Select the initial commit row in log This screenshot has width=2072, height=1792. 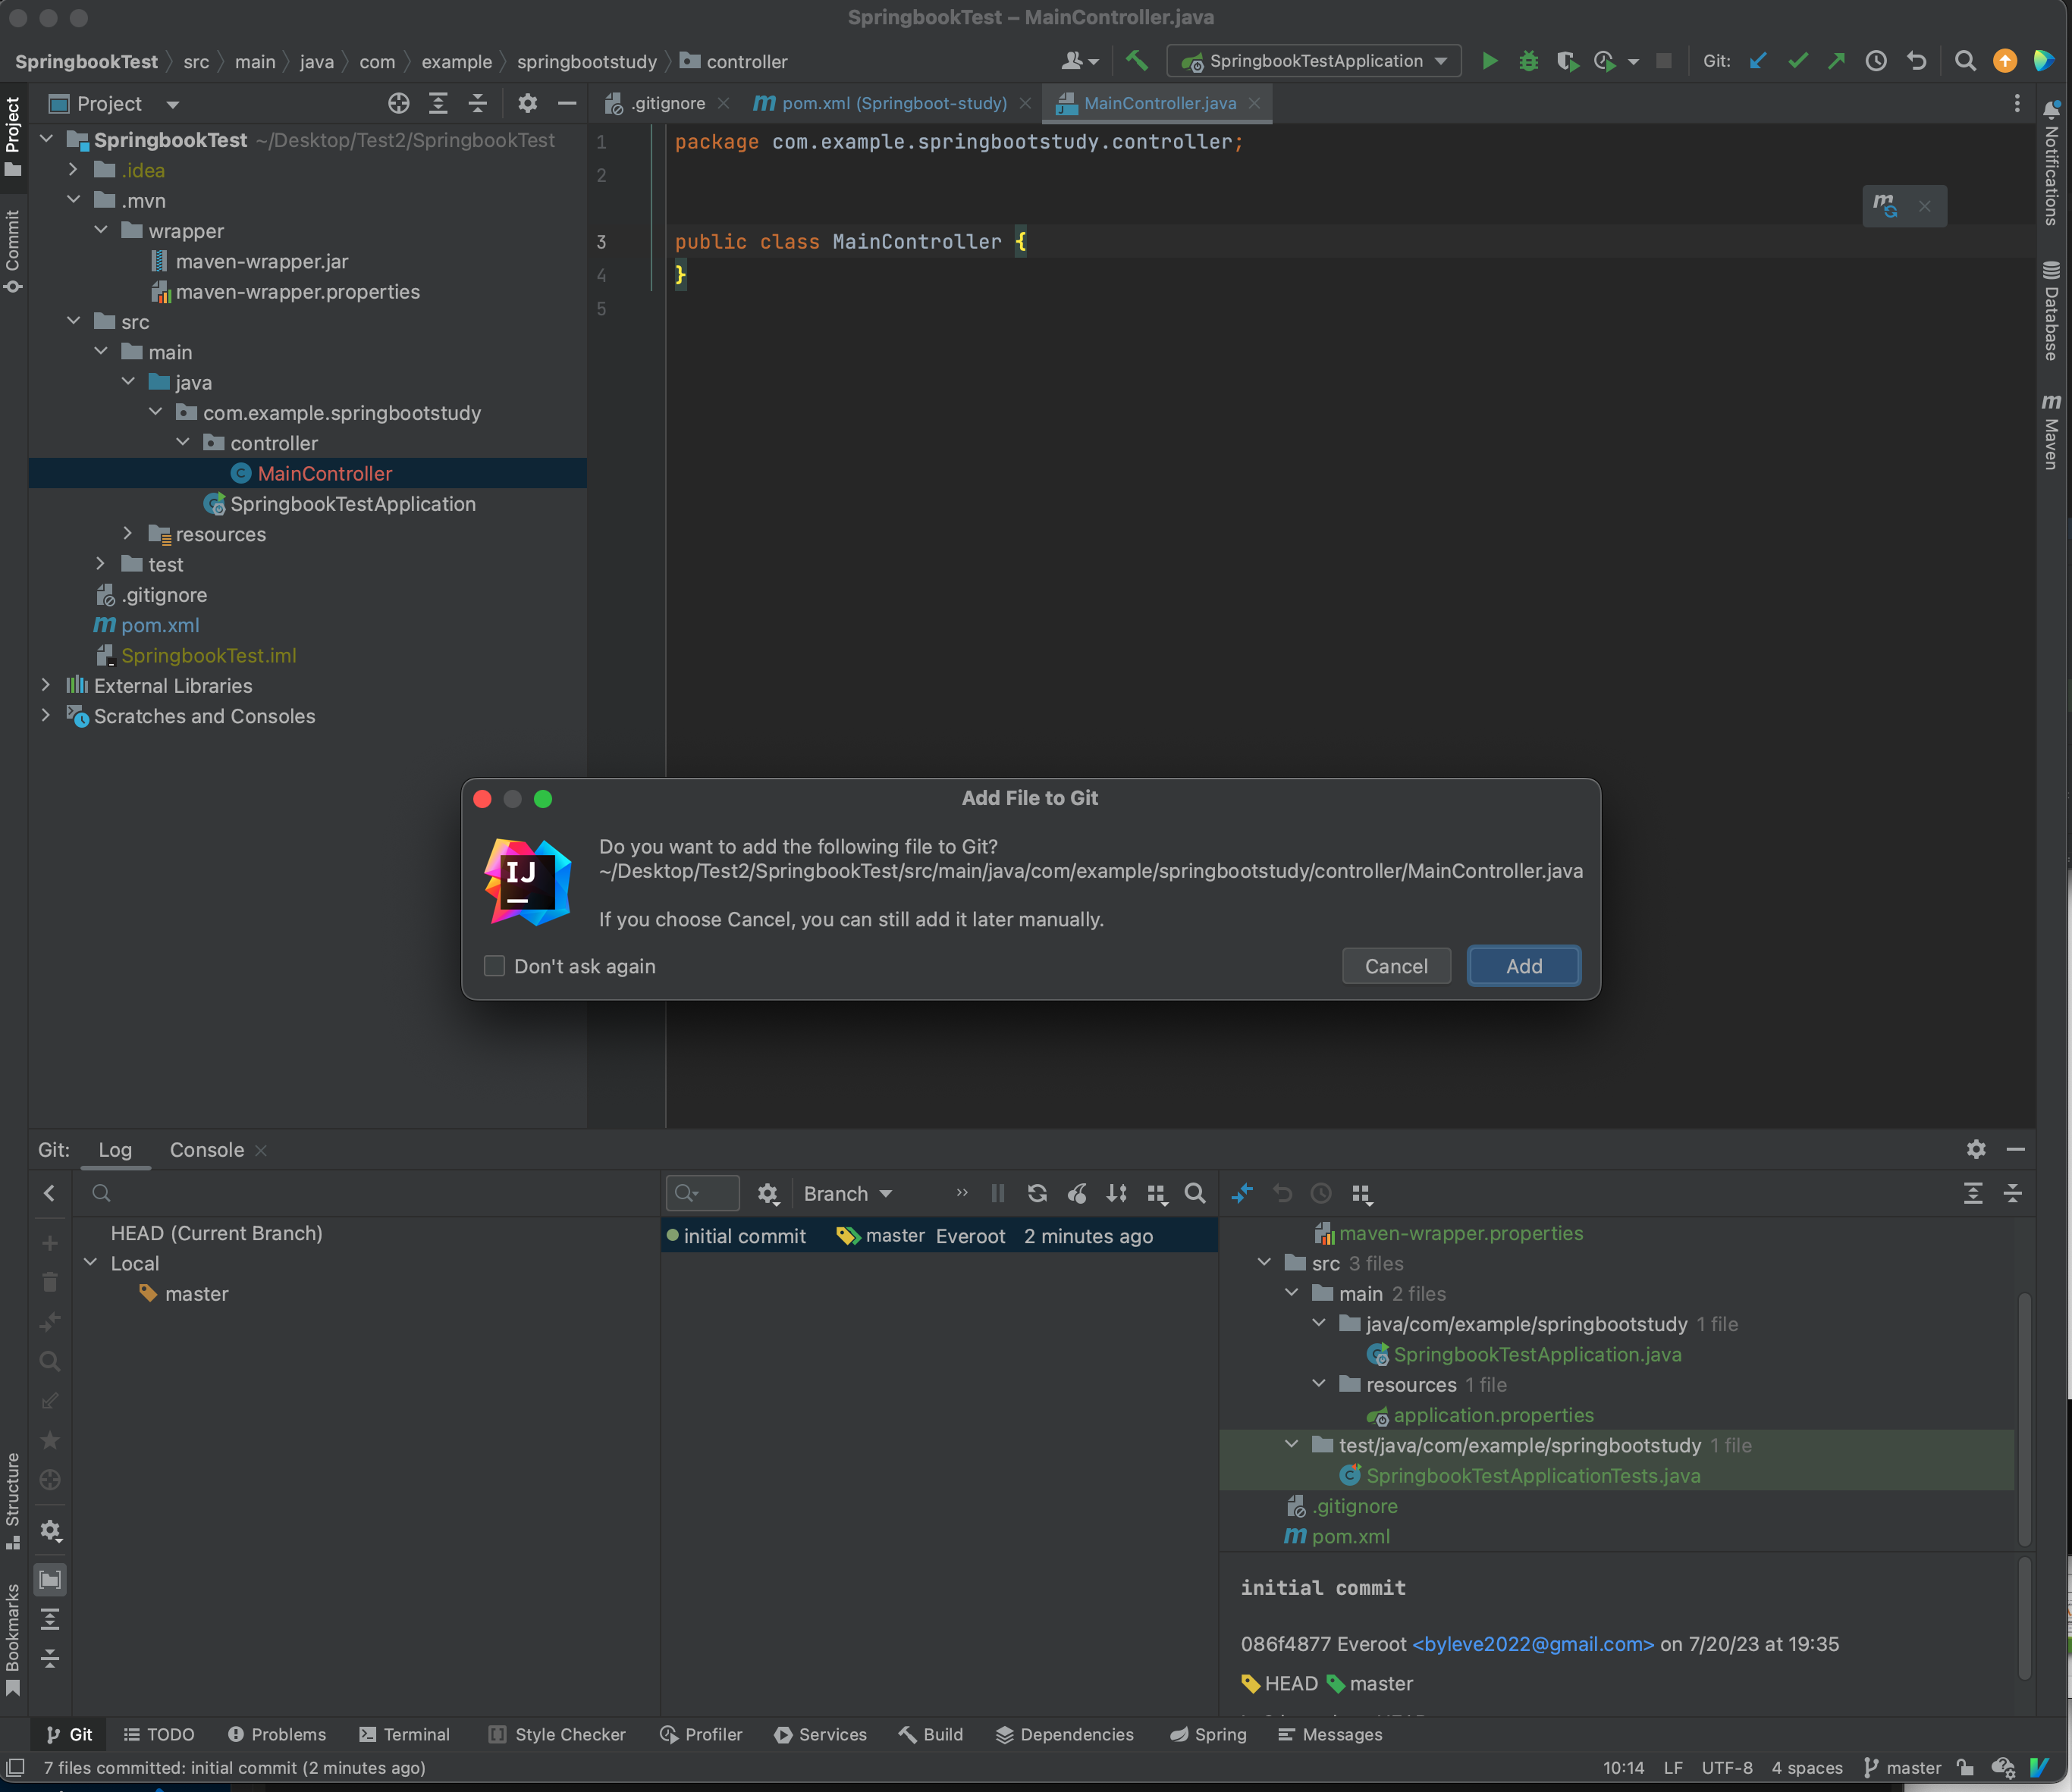click(938, 1236)
